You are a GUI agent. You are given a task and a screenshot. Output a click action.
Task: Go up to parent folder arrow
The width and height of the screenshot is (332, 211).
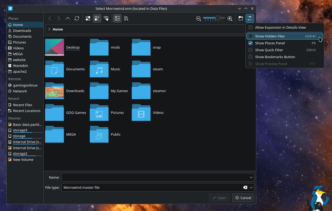pos(68,18)
